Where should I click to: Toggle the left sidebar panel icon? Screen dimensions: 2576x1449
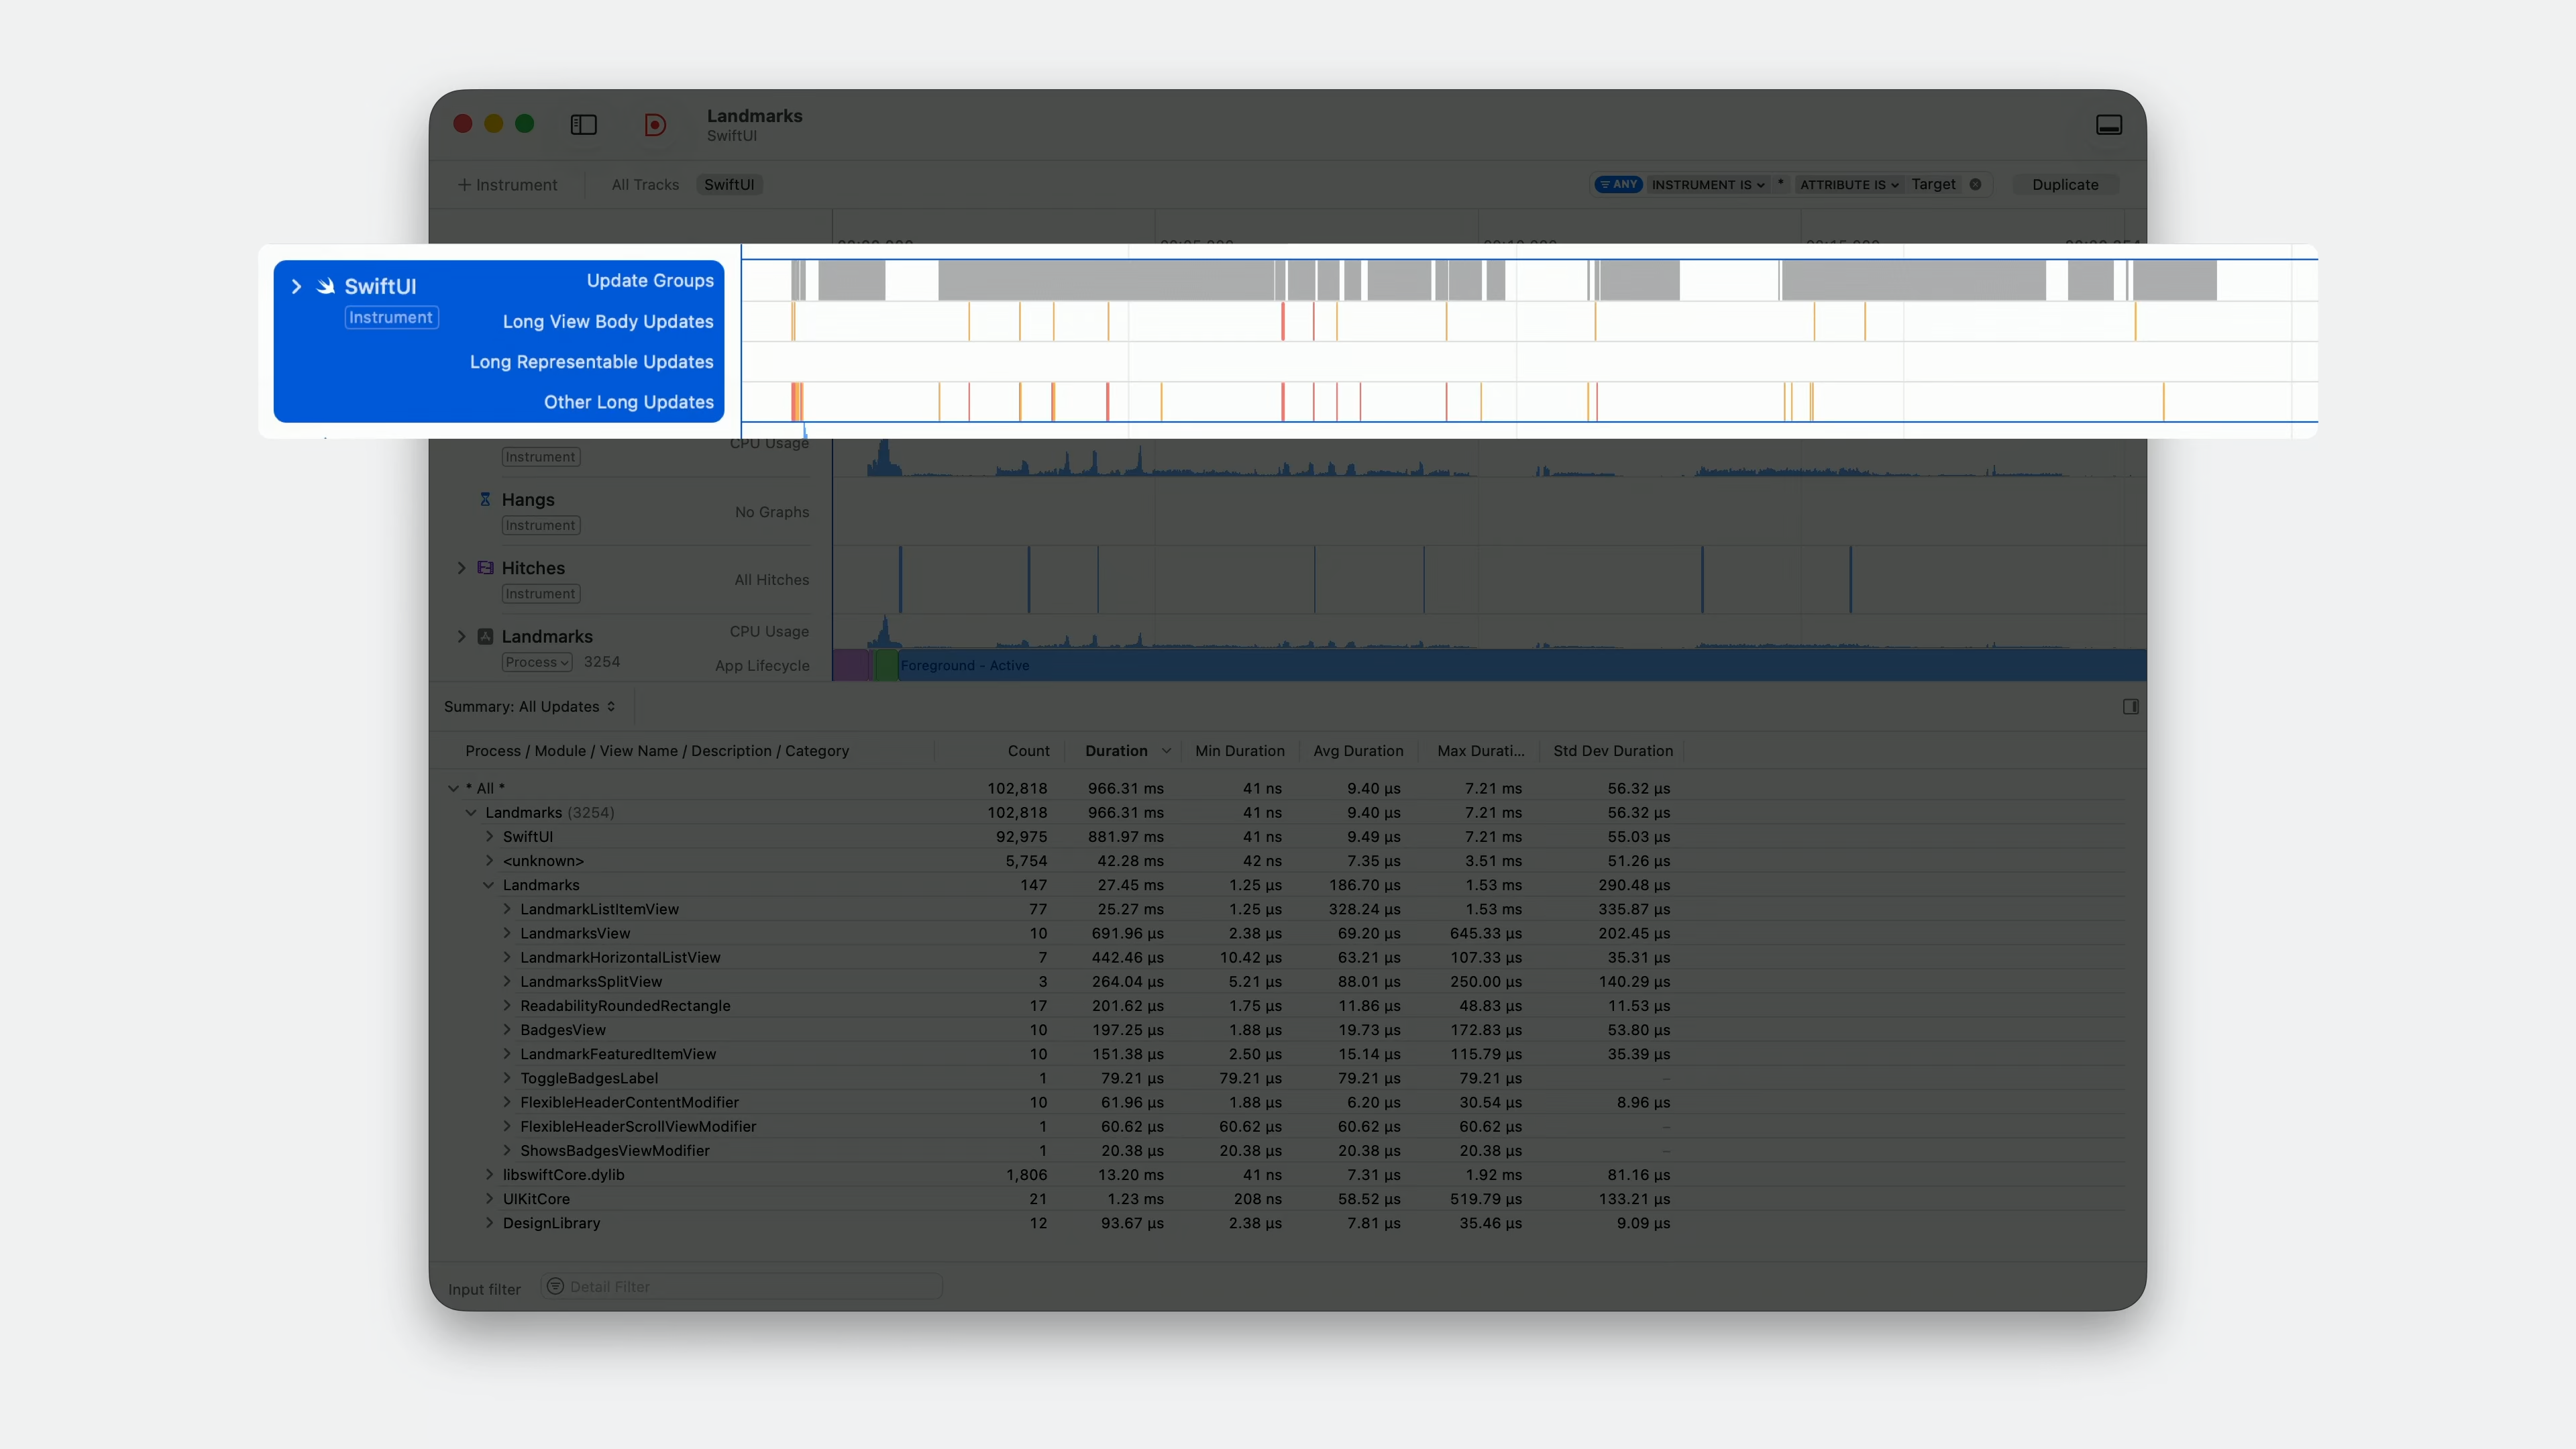583,125
